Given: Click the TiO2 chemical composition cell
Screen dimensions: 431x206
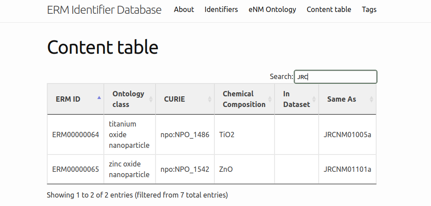Looking at the screenshot, I should [x=226, y=135].
